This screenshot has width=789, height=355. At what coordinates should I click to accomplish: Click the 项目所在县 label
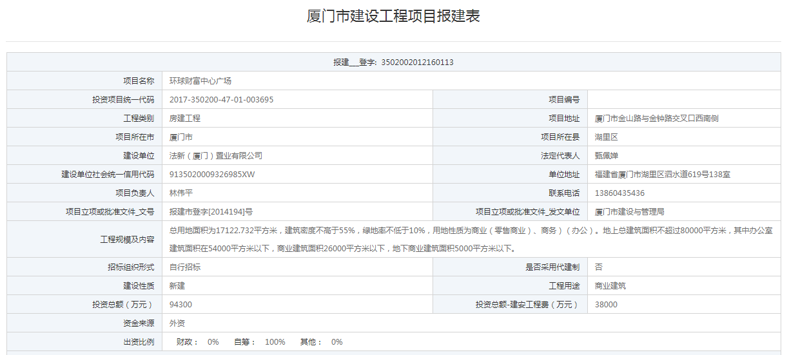coord(560,137)
